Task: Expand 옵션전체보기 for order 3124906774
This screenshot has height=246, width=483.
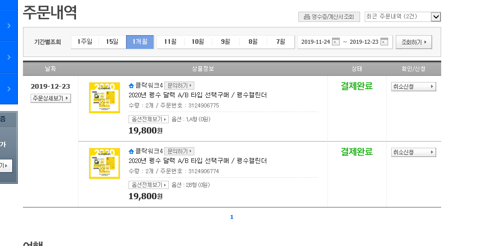Action: pos(148,185)
